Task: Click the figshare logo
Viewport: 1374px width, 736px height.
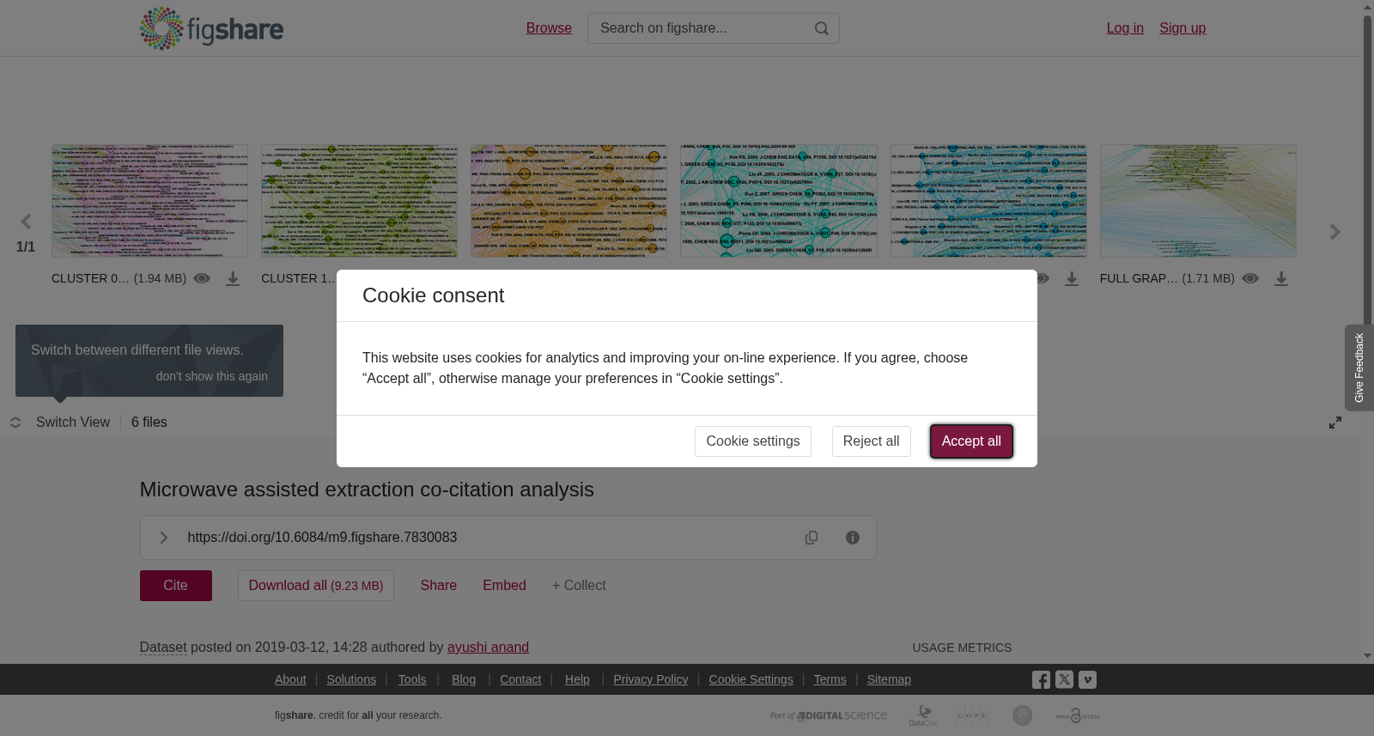Action: [x=211, y=28]
